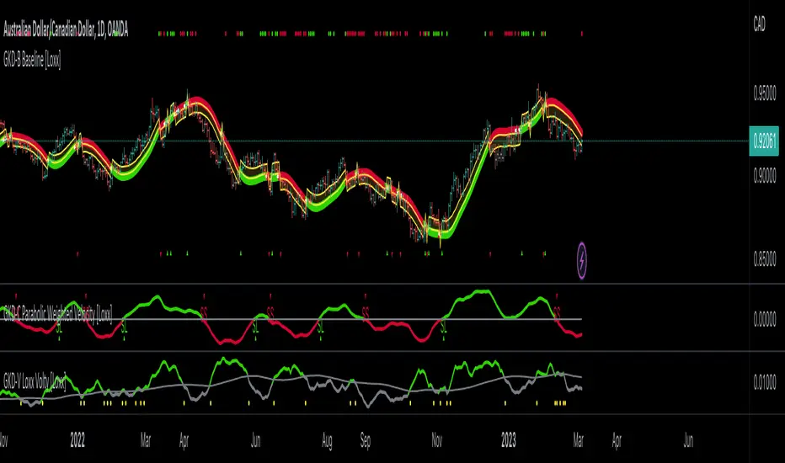Viewport: 785px width, 463px height.
Task: Click the 2022 label on time axis
Action: pos(77,440)
